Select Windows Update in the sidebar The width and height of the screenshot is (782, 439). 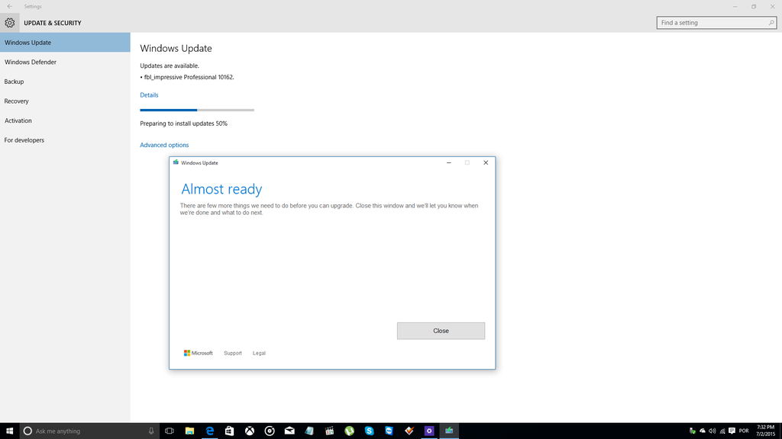click(x=65, y=43)
